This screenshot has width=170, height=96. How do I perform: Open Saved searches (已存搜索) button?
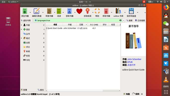pyautogui.click(x=140, y=20)
